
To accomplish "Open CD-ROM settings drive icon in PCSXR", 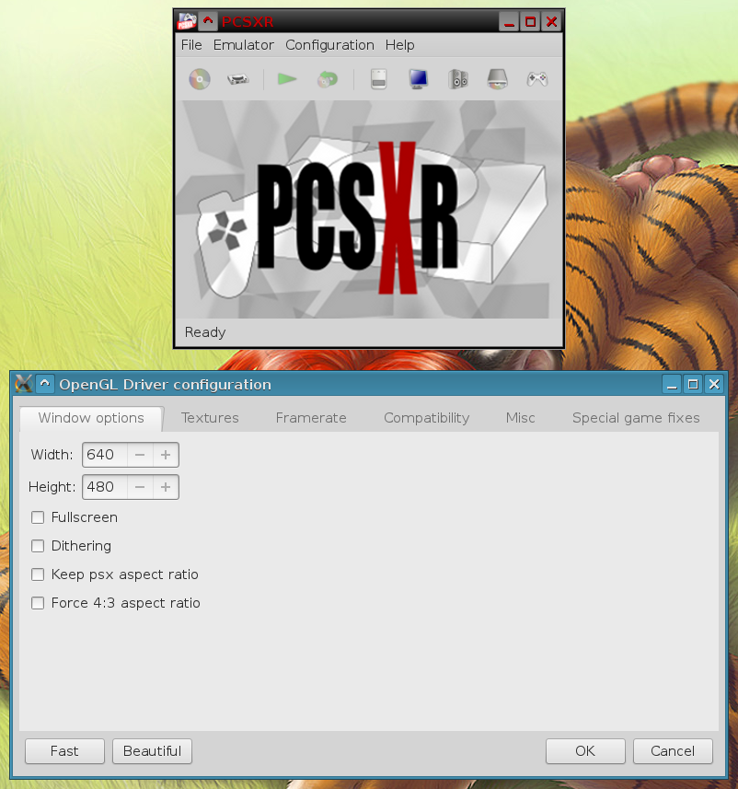I will (x=497, y=79).
